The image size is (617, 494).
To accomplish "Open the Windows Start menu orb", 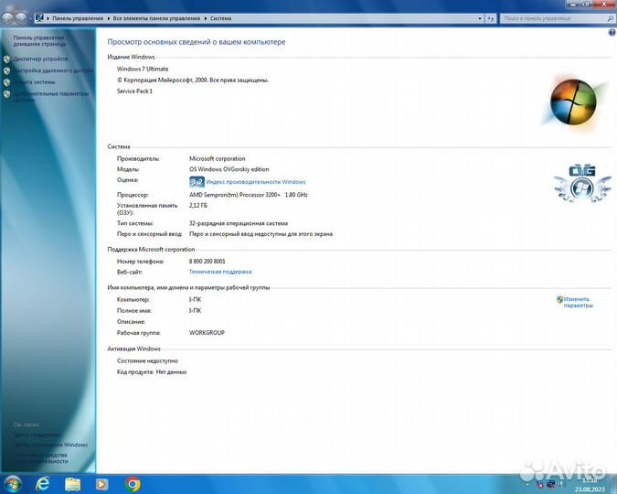I will point(12,484).
